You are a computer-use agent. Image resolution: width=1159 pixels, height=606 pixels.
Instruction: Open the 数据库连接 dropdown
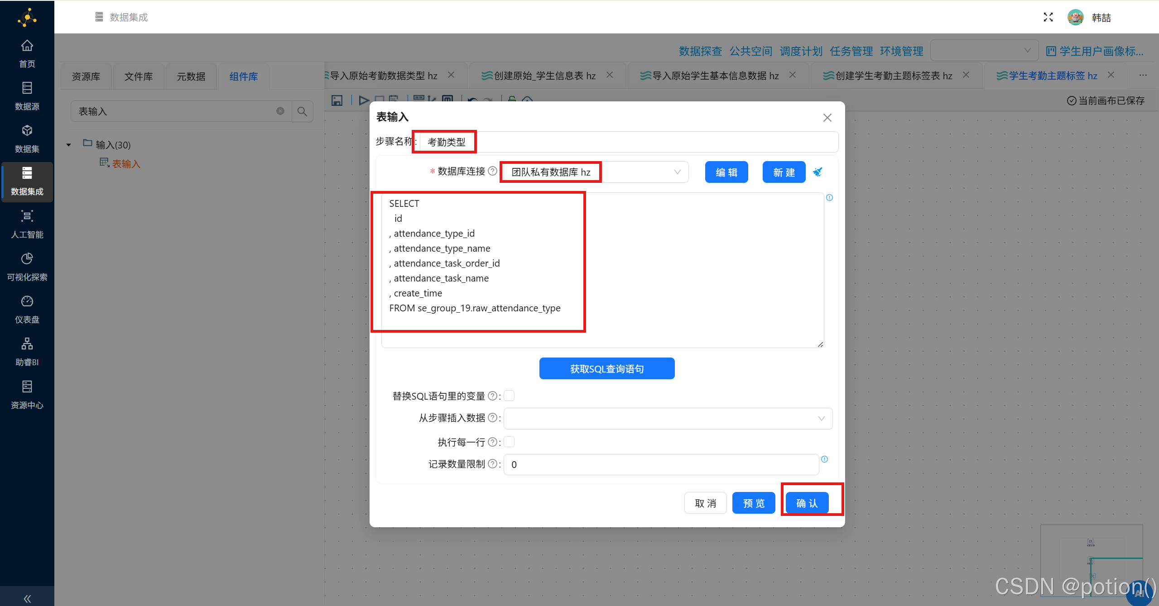coord(596,172)
